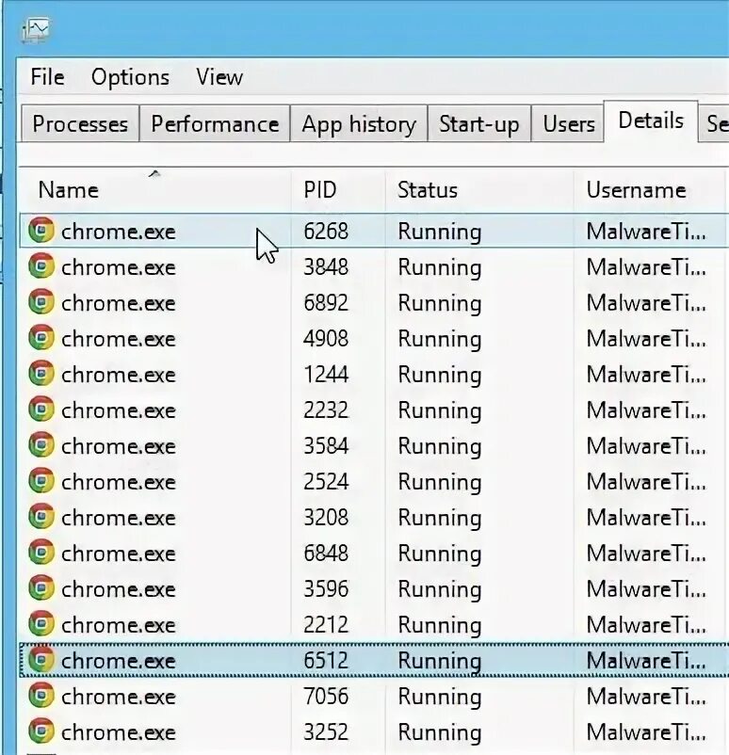Click username MalwareTi... for PID 7056
The width and height of the screenshot is (729, 755).
[646, 697]
